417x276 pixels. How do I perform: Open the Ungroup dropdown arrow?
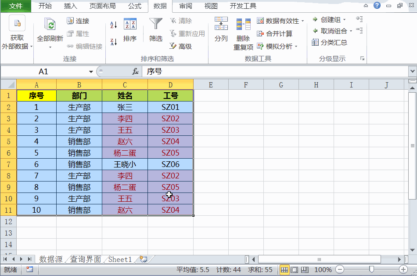351,31
